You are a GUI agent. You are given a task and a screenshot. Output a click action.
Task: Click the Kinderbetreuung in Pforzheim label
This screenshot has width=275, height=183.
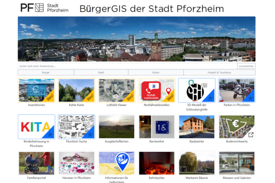[37, 144]
